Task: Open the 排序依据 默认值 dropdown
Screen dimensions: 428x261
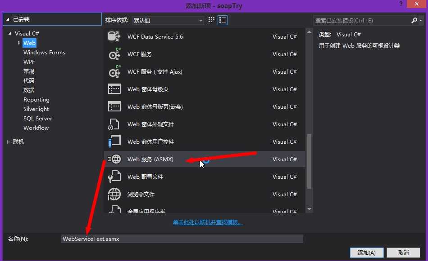Action: [x=168, y=20]
